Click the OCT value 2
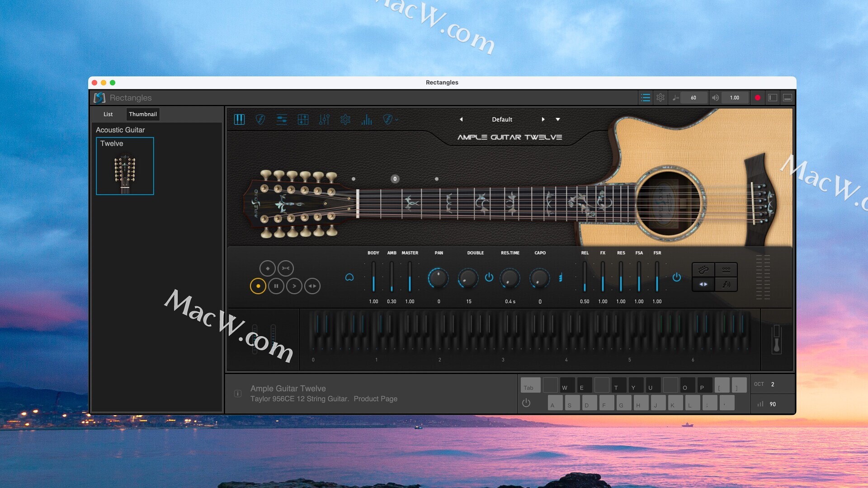This screenshot has height=488, width=868. point(773,385)
